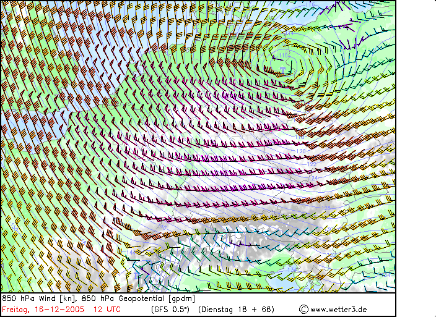This screenshot has height=317, width=436.
Task: Click the "110" geopotential contour label
Action: pyautogui.click(x=283, y=56)
